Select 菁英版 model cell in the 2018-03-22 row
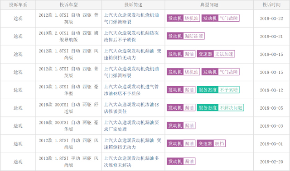The width and height of the screenshot is (290, 171). coord(68,18)
